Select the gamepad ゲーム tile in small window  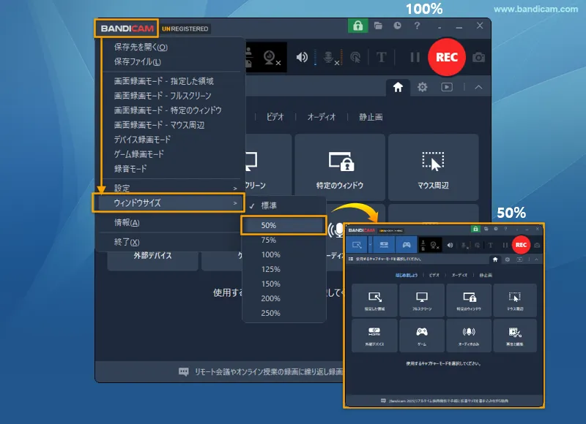(x=422, y=336)
